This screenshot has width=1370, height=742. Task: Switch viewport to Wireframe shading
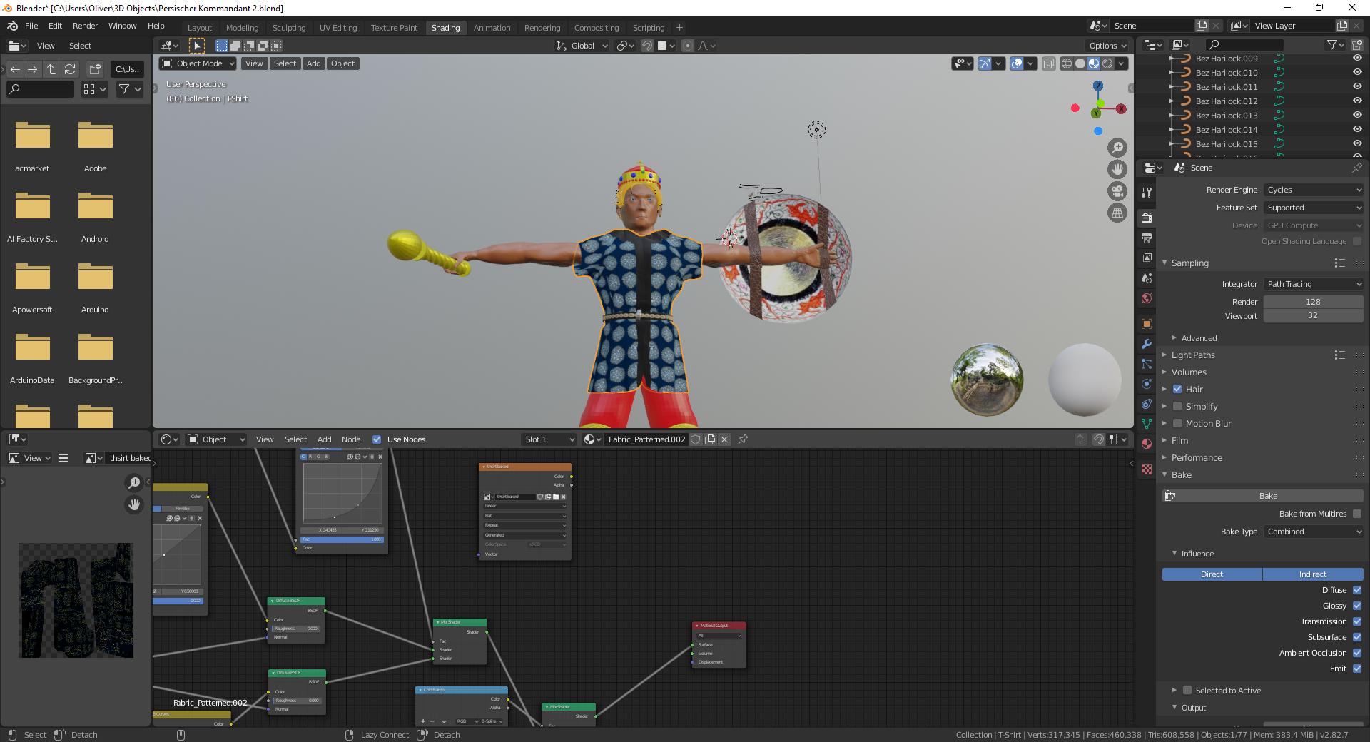[x=1067, y=63]
